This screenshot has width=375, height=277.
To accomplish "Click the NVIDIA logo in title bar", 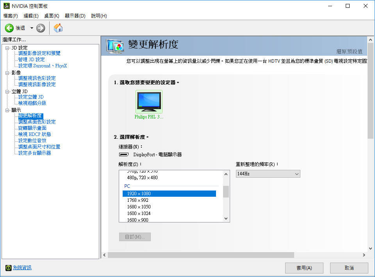I will pos(5,6).
